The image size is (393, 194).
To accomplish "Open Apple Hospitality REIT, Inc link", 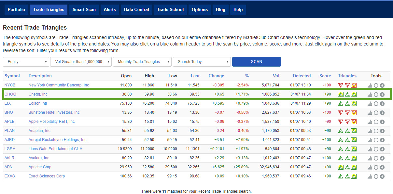I will 51,122.
